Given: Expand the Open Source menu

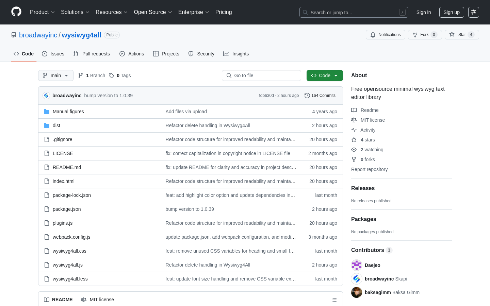Looking at the screenshot, I should tap(153, 12).
